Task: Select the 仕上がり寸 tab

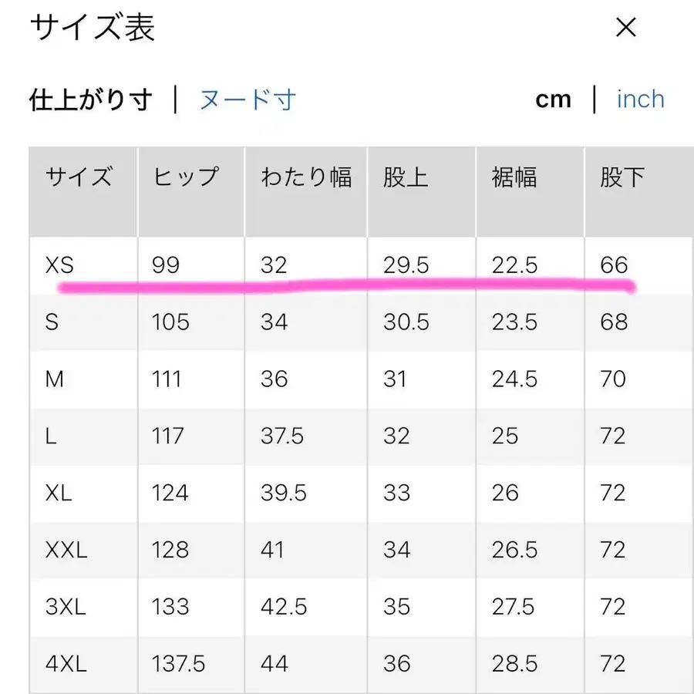Action: (90, 99)
